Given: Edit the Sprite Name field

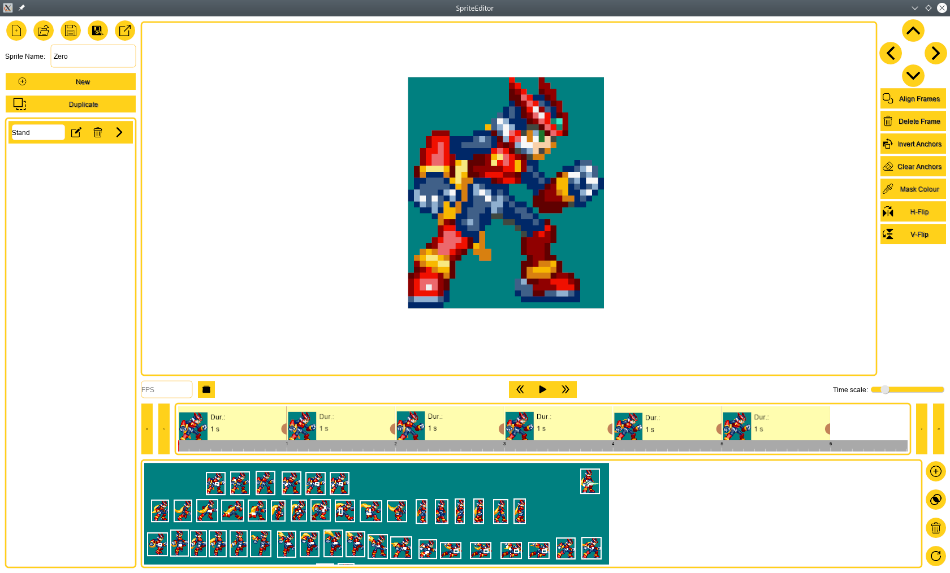Looking at the screenshot, I should click(x=93, y=57).
